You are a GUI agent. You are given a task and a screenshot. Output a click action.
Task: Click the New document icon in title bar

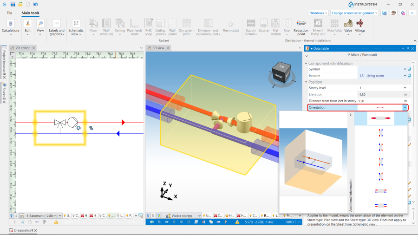28,4
